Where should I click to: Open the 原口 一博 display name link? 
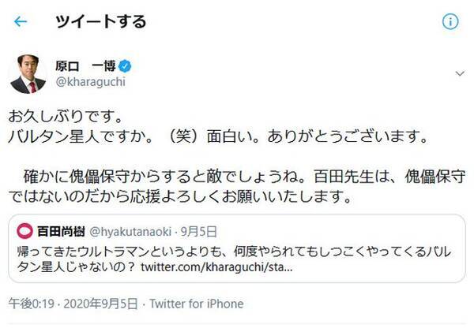[x=82, y=65]
